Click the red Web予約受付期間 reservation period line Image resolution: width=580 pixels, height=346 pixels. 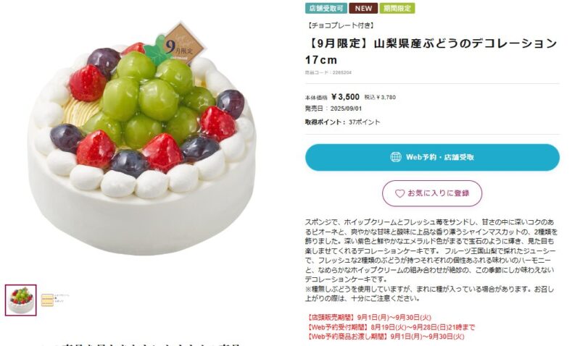coord(391,327)
